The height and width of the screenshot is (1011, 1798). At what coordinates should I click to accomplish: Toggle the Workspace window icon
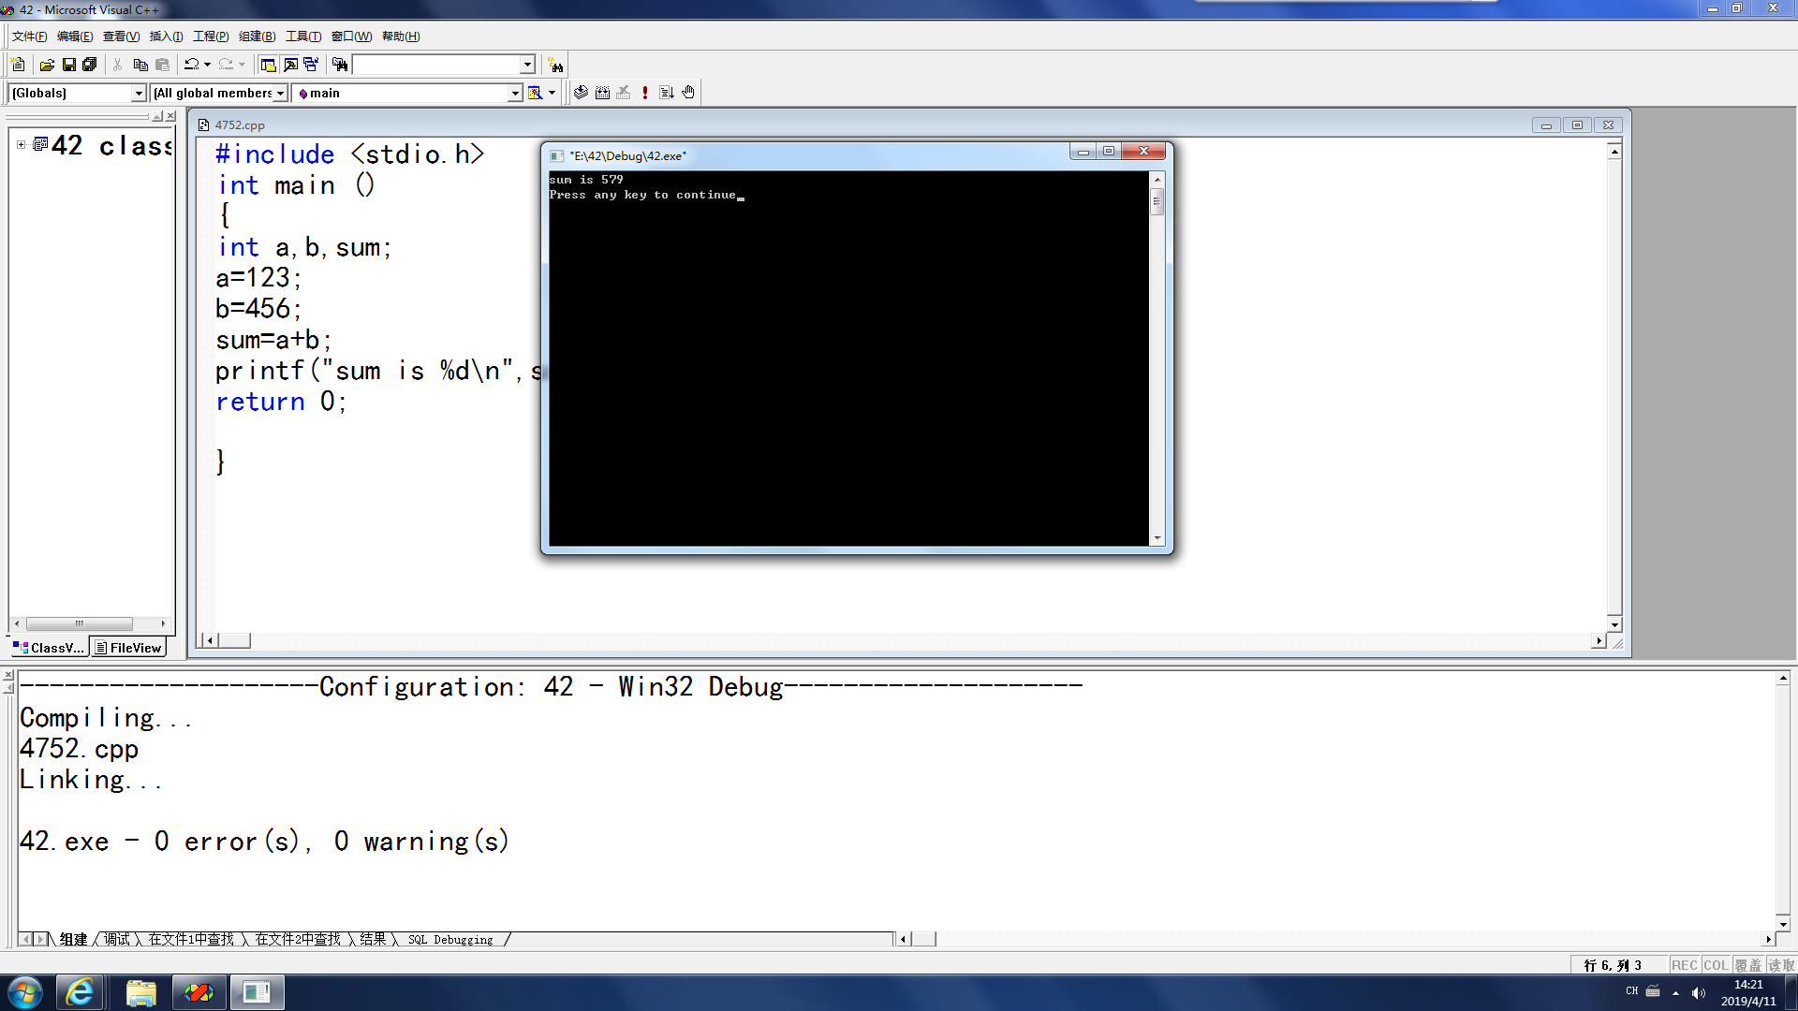coord(269,65)
